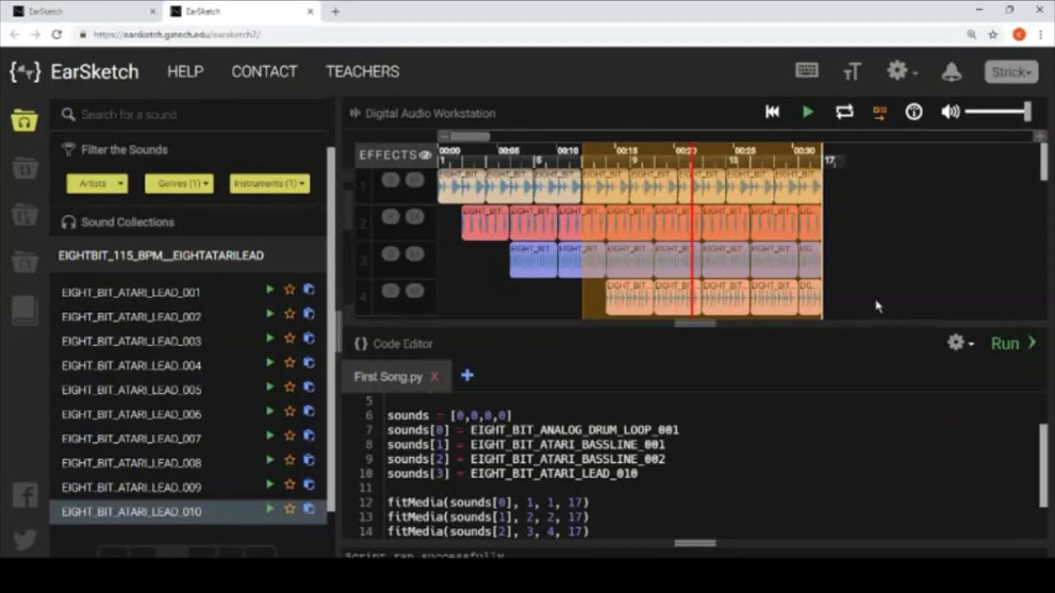Paste EIGHT_BIT_ATARI_LEAD_009 name into code
Viewport: 1055px width, 593px height.
[309, 484]
